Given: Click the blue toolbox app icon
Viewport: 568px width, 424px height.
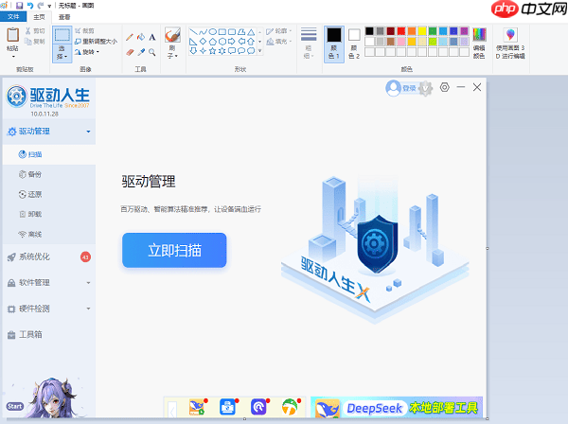Looking at the screenshot, I should pos(228,407).
